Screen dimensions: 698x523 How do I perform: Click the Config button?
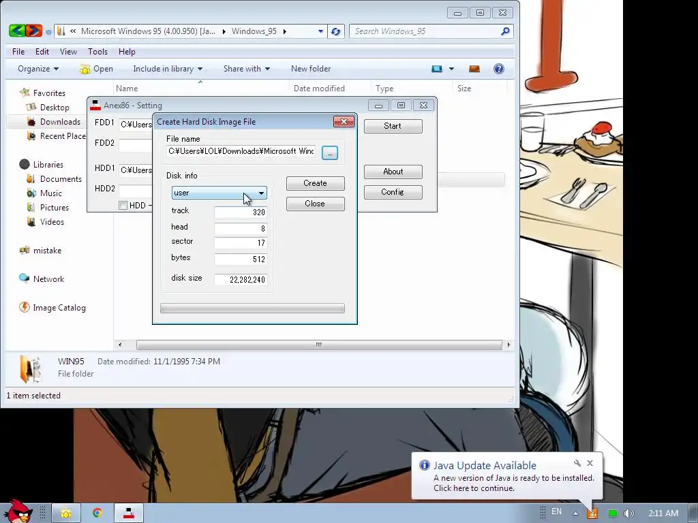(x=393, y=192)
